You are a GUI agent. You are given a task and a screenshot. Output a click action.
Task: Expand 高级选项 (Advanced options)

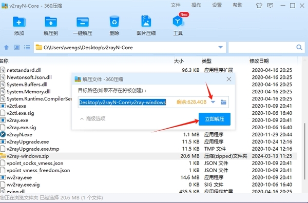pyautogui.click(x=93, y=118)
